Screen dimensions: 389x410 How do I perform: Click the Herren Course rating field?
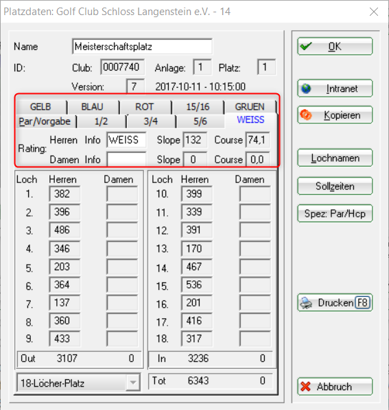[x=257, y=140]
